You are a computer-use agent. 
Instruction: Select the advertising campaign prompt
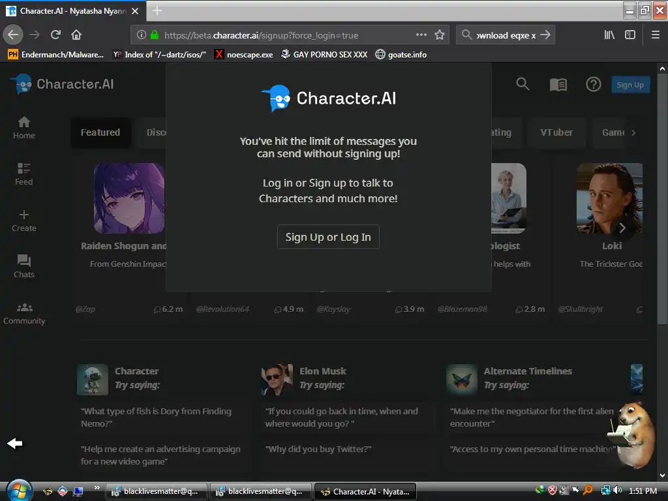[160, 455]
